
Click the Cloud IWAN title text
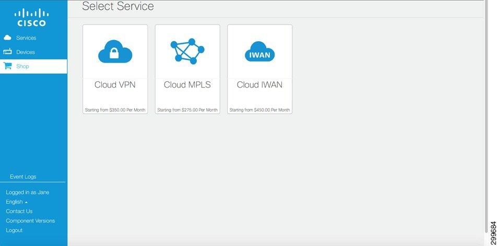click(x=259, y=85)
